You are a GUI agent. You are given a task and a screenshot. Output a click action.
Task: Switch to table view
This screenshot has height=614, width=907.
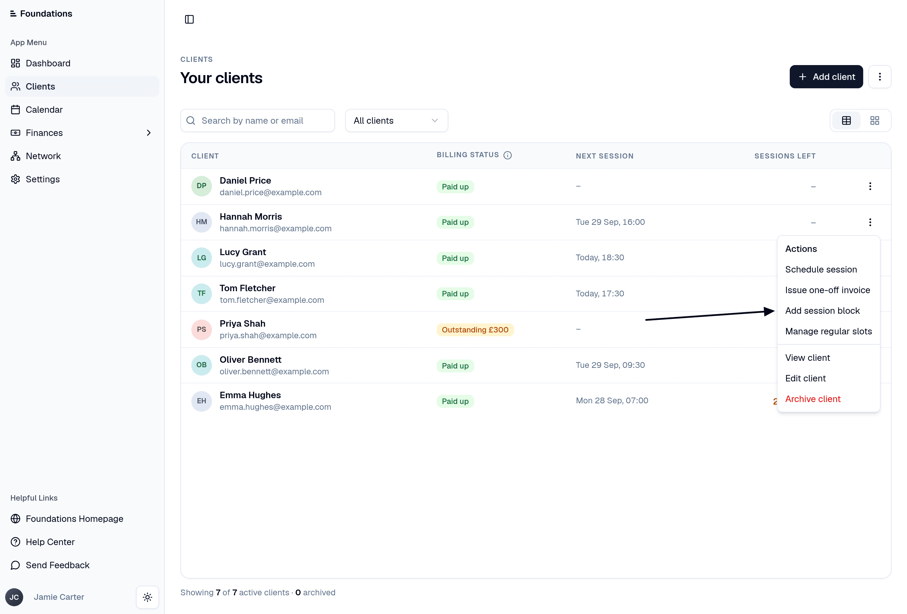[x=846, y=120]
